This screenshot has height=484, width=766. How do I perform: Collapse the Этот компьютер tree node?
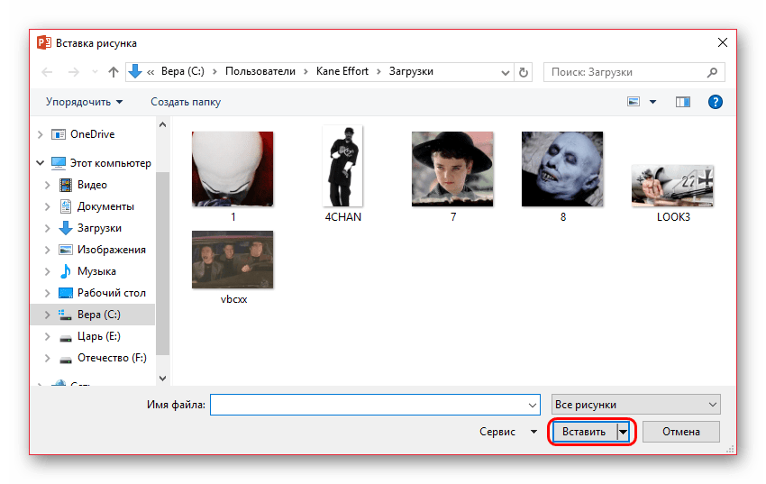[x=40, y=163]
